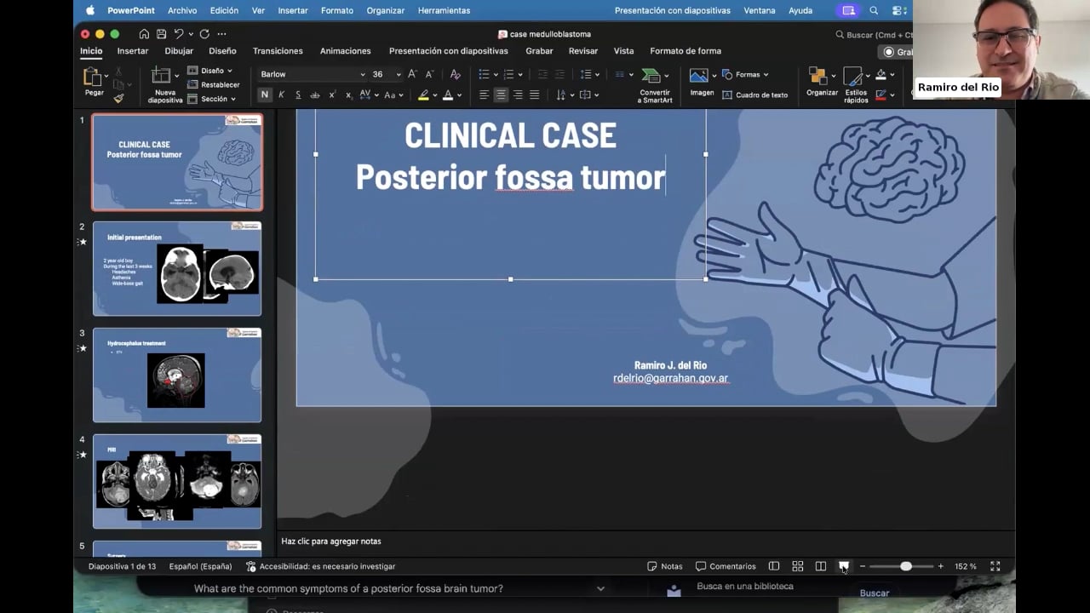1090x613 pixels.
Task: Open the Diseño layout dropdown
Action: tap(209, 71)
